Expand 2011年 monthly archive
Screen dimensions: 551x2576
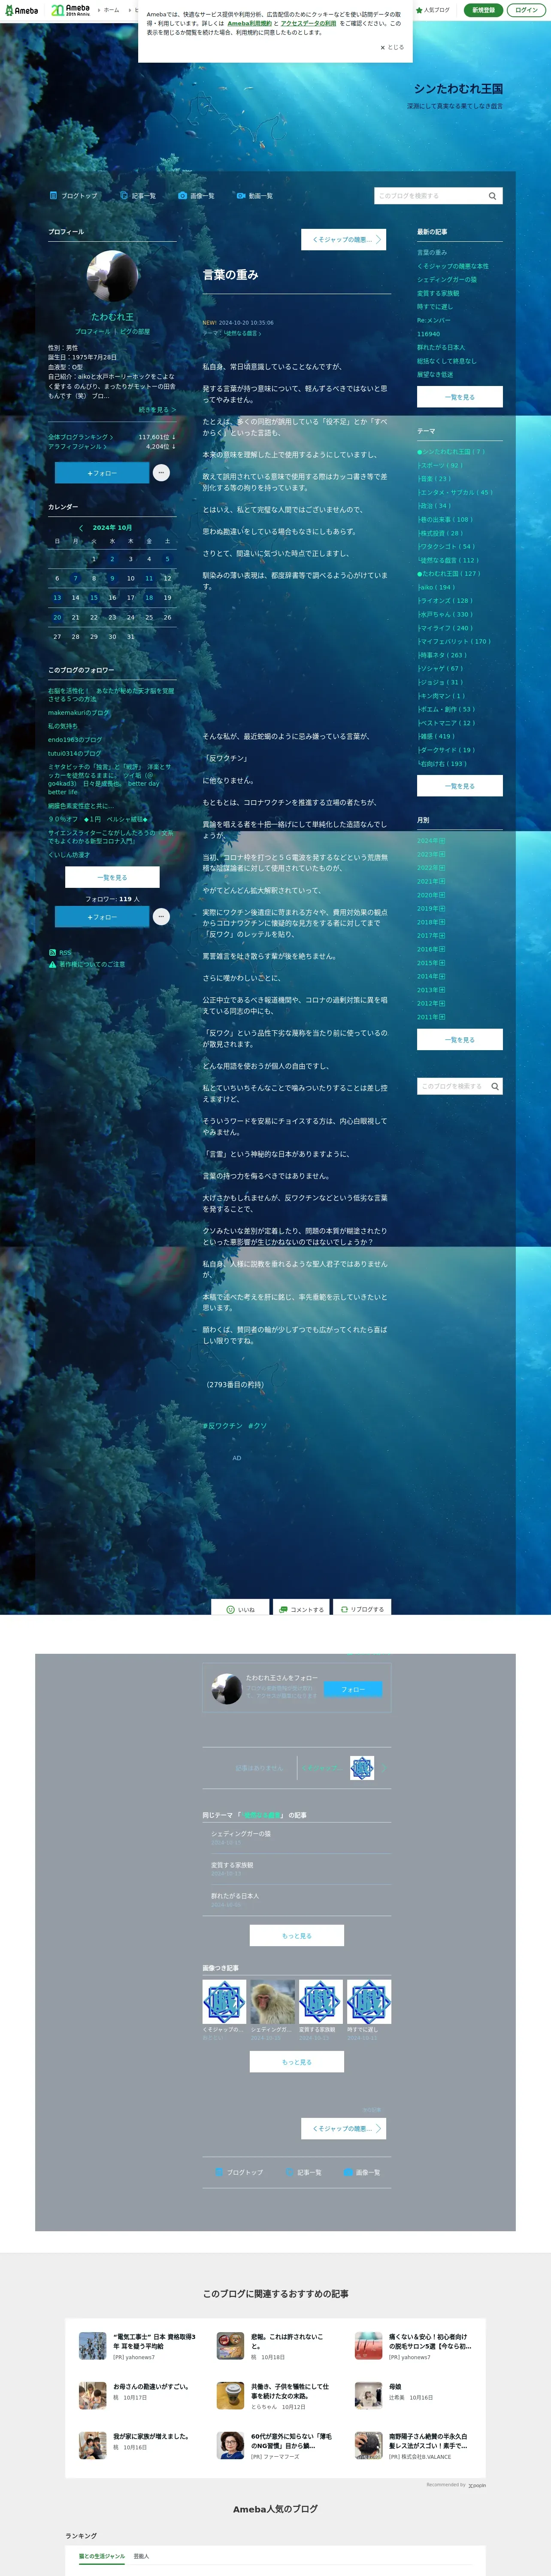(431, 1017)
